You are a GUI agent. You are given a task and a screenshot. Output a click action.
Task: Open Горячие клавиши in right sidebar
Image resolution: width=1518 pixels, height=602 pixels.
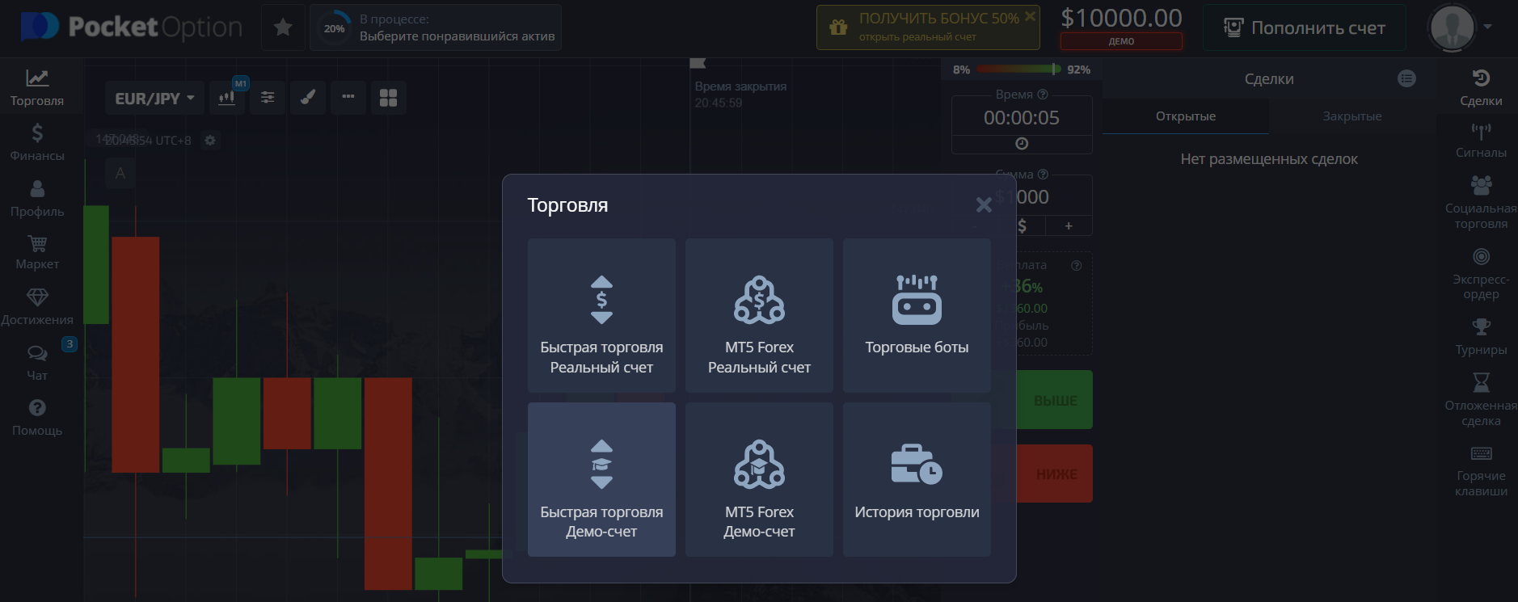pyautogui.click(x=1481, y=471)
